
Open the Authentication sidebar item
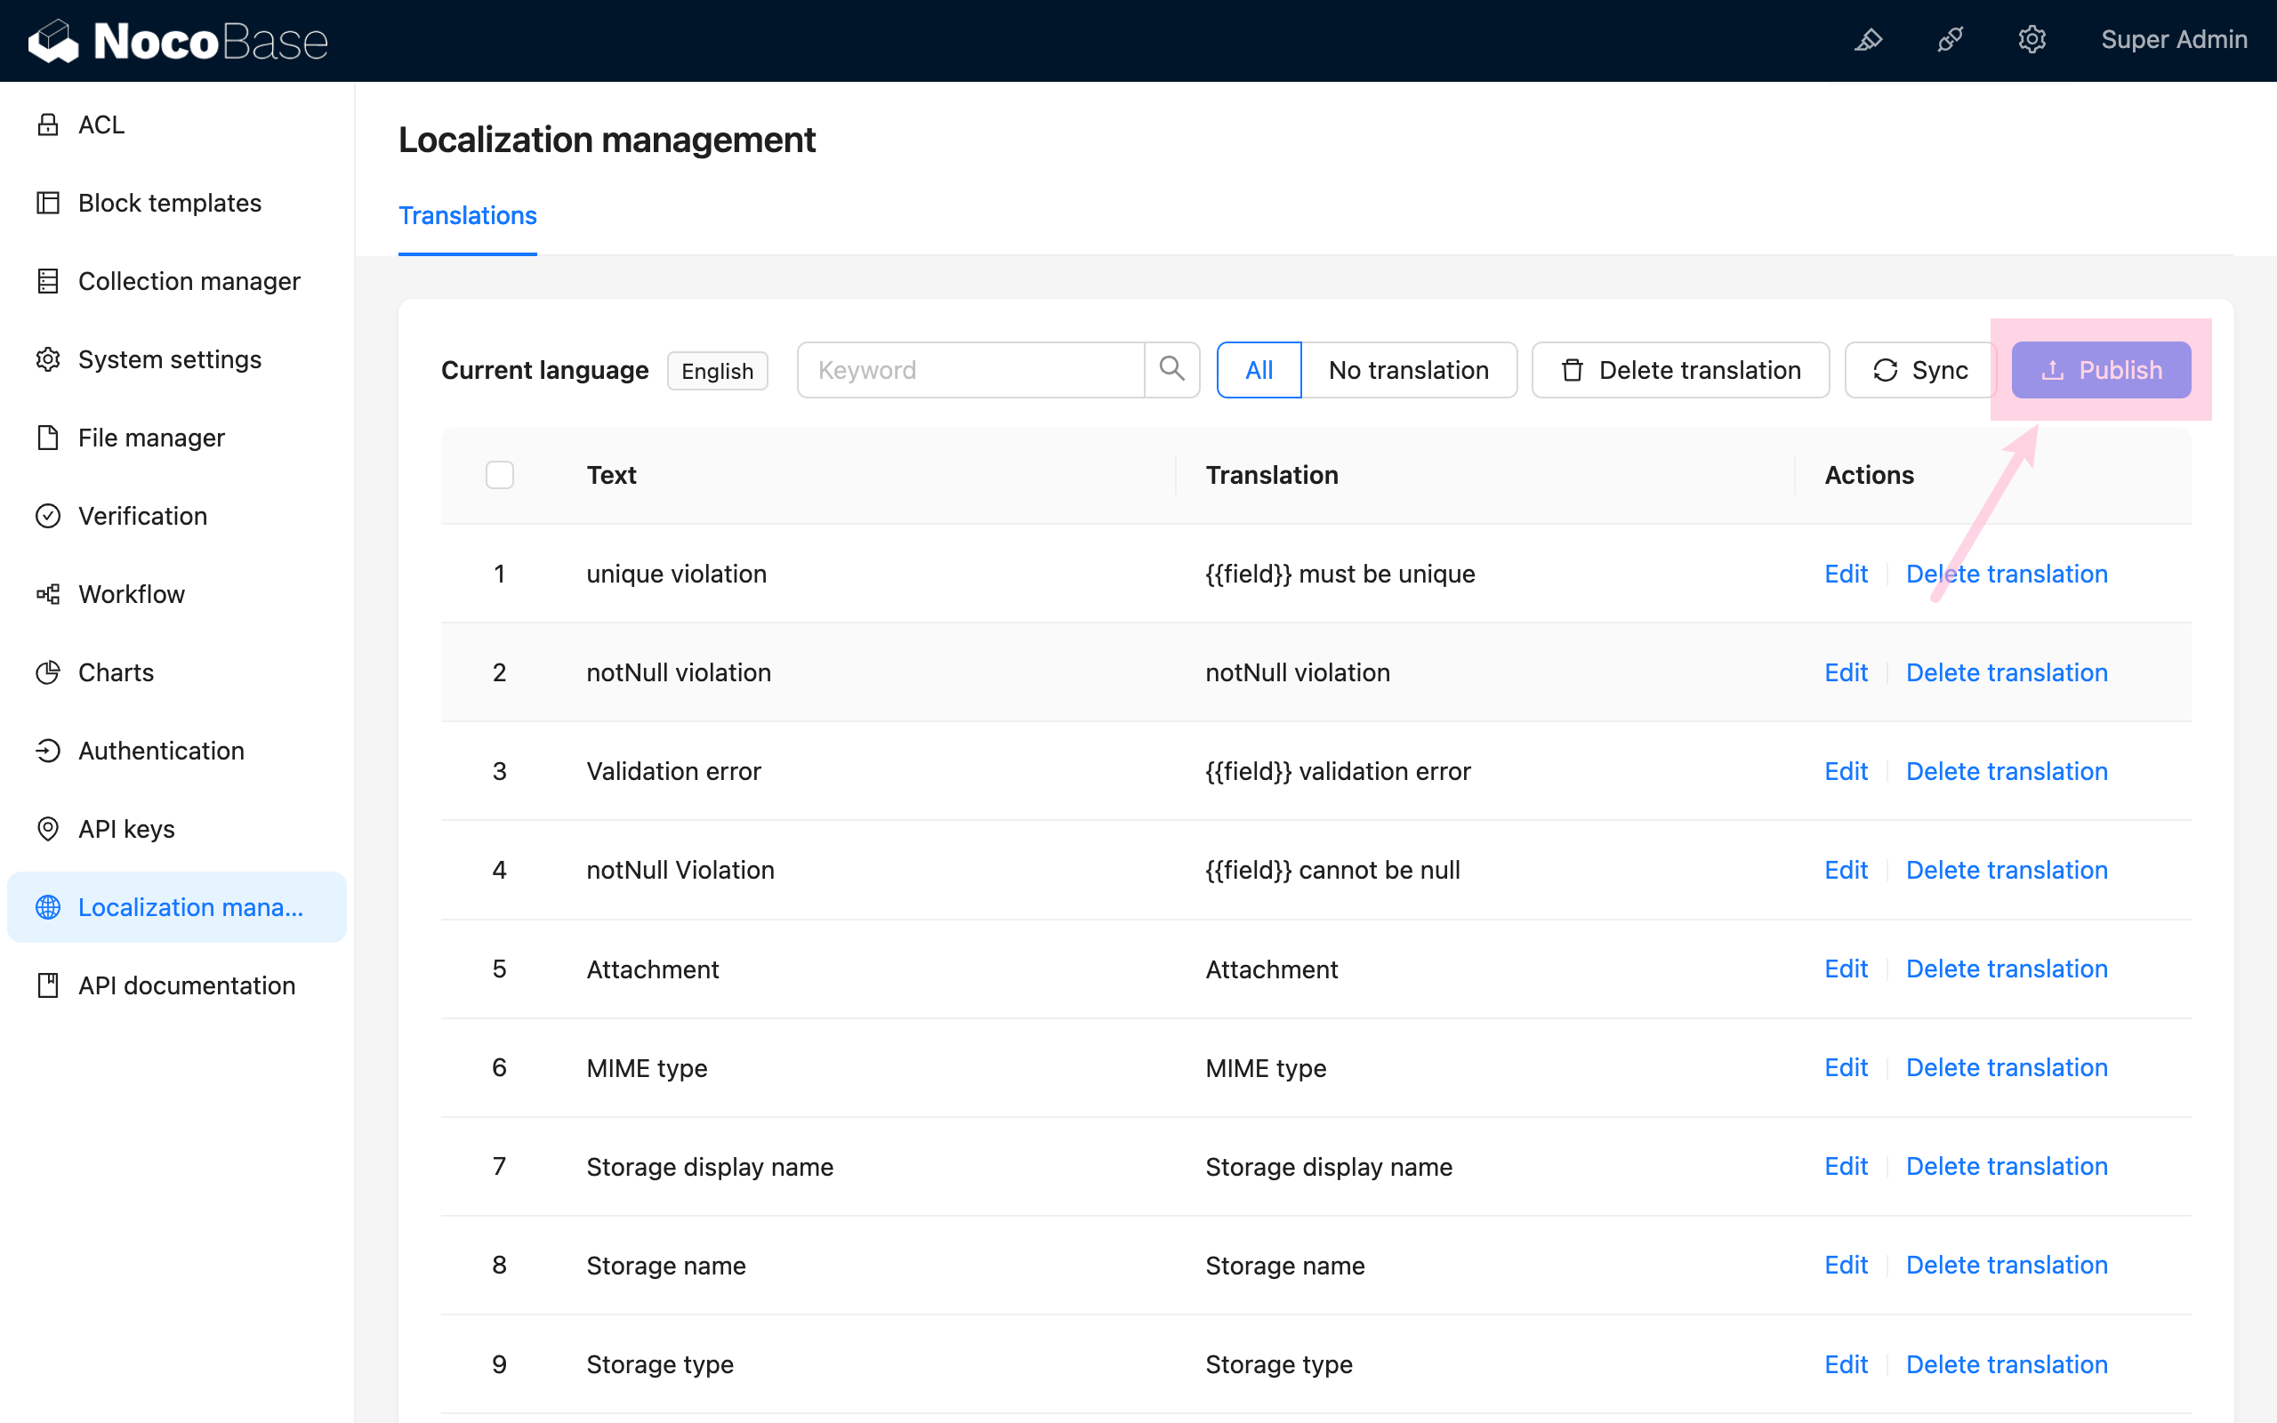click(161, 750)
